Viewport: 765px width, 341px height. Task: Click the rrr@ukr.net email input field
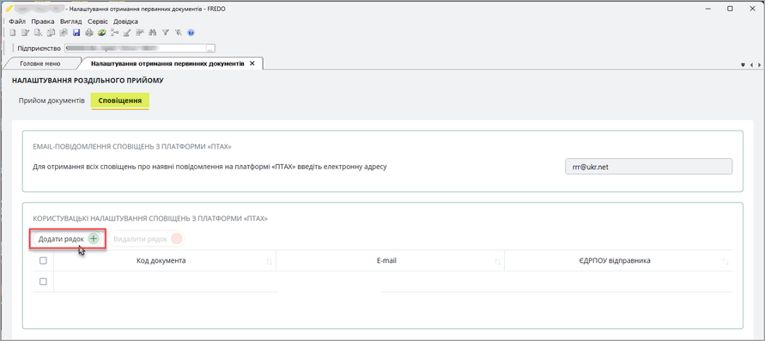coord(648,167)
